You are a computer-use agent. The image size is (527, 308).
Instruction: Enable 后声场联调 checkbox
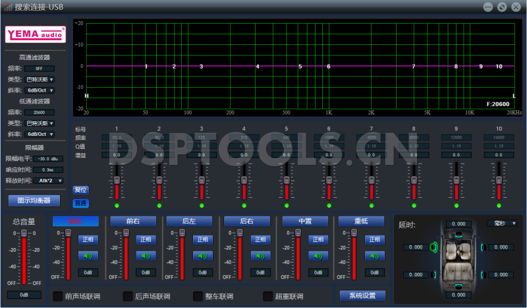point(128,296)
